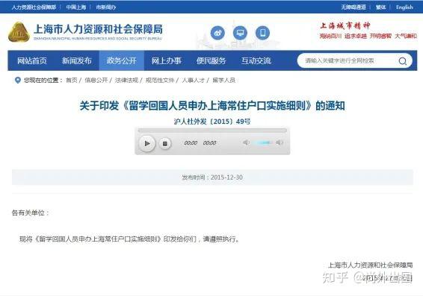
Task: Open the 互动交流 nav tab
Action: [256, 61]
